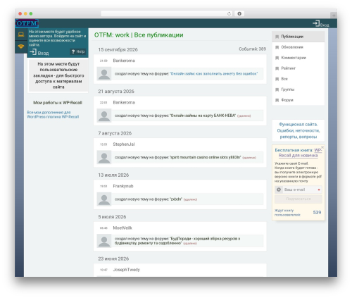352x298 pixels.
Task: Select the Обновления tab
Action: (x=298, y=47)
